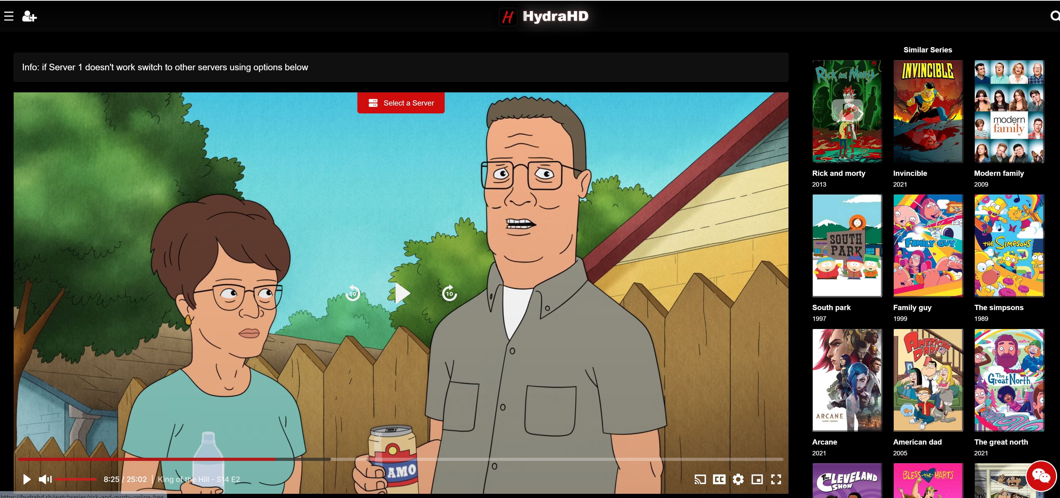Enter fullscreen mode
The width and height of the screenshot is (1060, 498).
[x=776, y=479]
